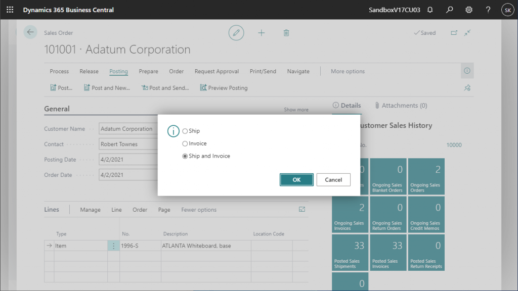Cancel the posting dialog

pos(333,179)
